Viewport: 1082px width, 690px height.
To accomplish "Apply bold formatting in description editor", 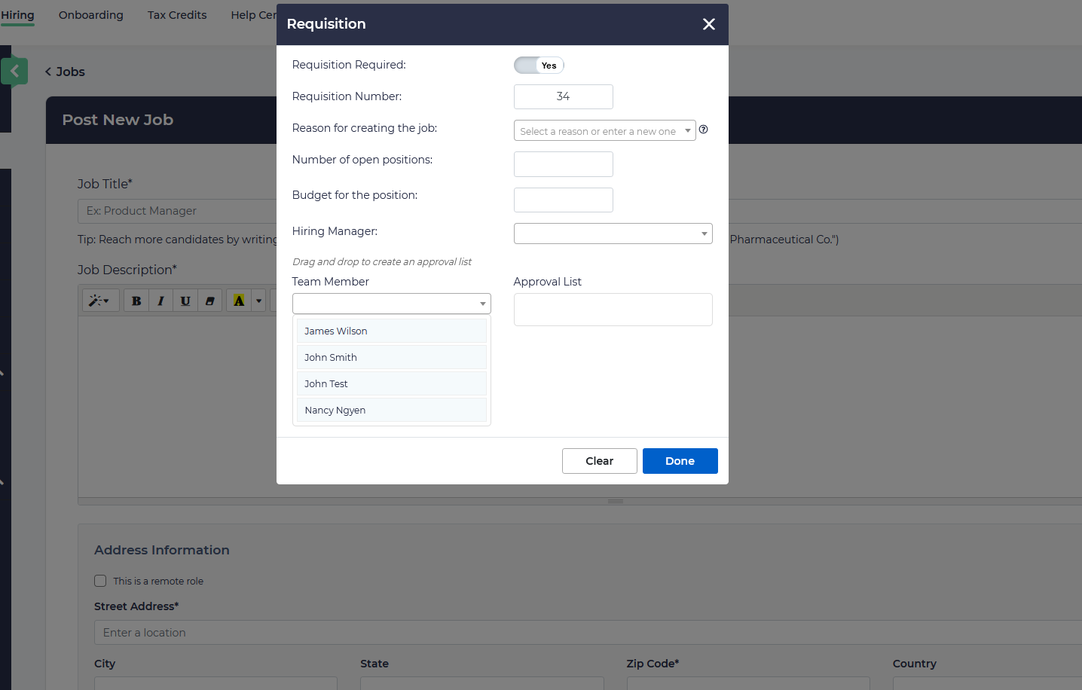I will (x=136, y=301).
